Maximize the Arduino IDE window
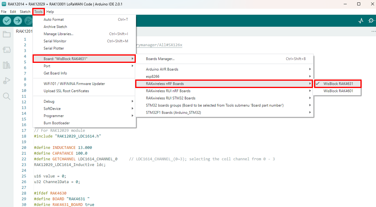 (x=359, y=4)
